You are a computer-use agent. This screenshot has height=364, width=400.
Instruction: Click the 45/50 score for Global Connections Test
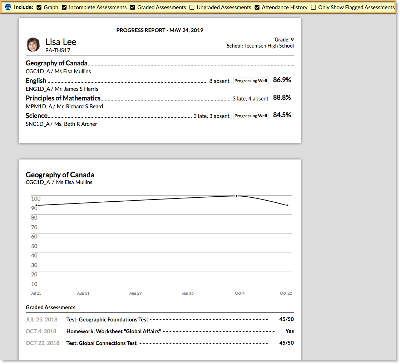tap(286, 343)
